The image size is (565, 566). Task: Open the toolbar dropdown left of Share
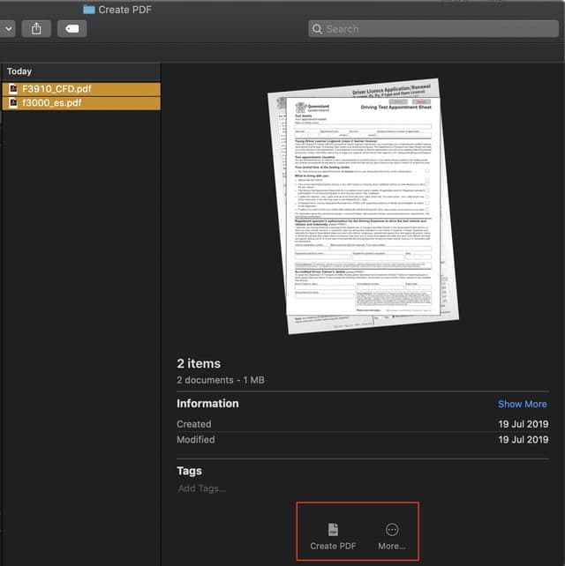pos(7,28)
